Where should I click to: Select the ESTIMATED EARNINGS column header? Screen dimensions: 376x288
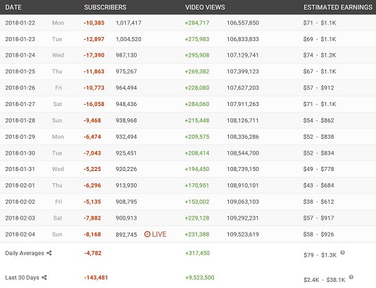[x=338, y=8]
